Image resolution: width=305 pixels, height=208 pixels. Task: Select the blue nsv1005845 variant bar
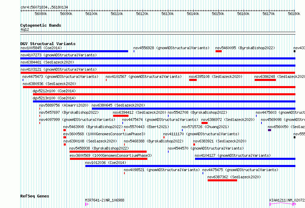pos(74,51)
